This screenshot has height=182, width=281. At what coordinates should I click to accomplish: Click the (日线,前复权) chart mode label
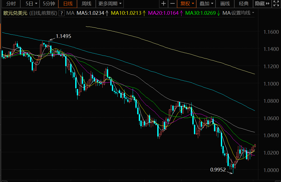(43, 13)
